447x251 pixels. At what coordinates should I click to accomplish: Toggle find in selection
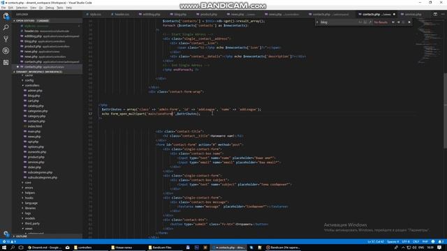coord(404,22)
